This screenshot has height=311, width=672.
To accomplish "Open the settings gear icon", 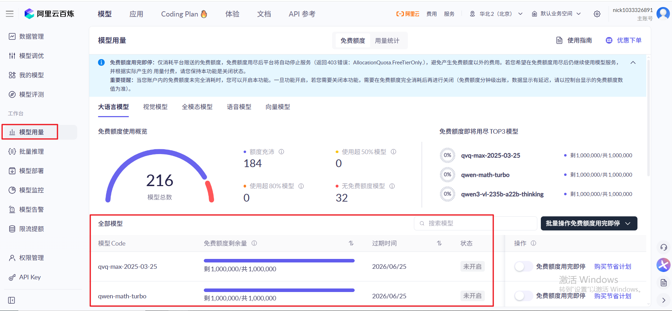I will coord(597,14).
